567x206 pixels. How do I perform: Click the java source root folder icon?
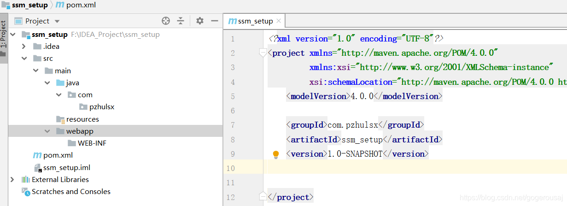[60, 83]
